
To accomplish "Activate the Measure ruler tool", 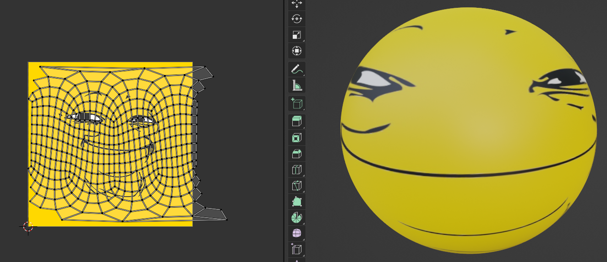I will click(296, 85).
